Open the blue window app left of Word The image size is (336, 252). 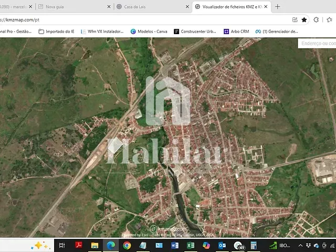[x=159, y=245]
